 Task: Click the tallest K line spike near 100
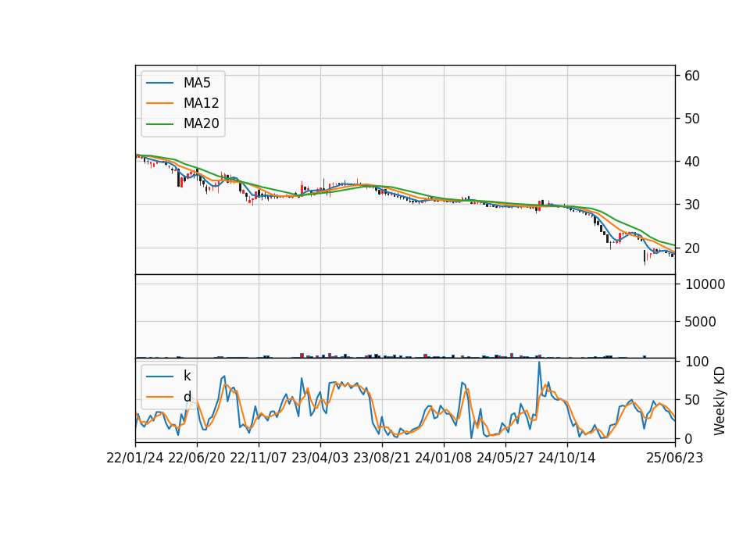coord(539,362)
